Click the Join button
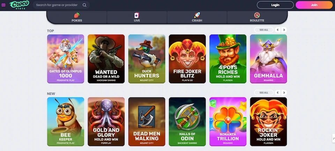The height and width of the screenshot is (151, 335). point(314,5)
